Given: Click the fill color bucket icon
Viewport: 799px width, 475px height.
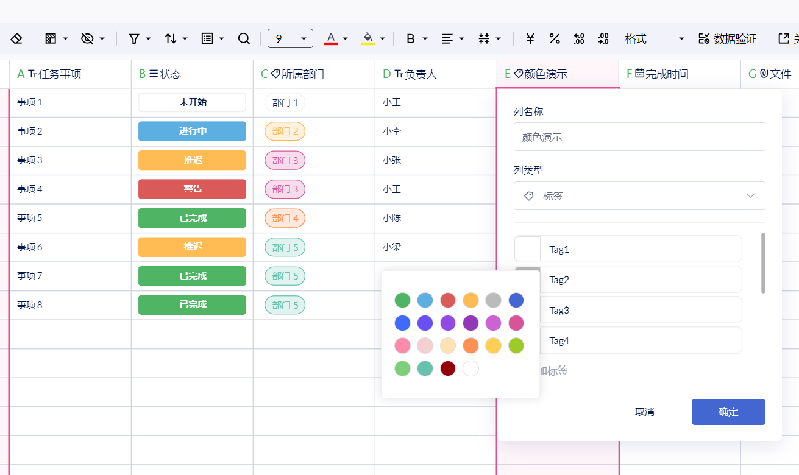Looking at the screenshot, I should 368,38.
